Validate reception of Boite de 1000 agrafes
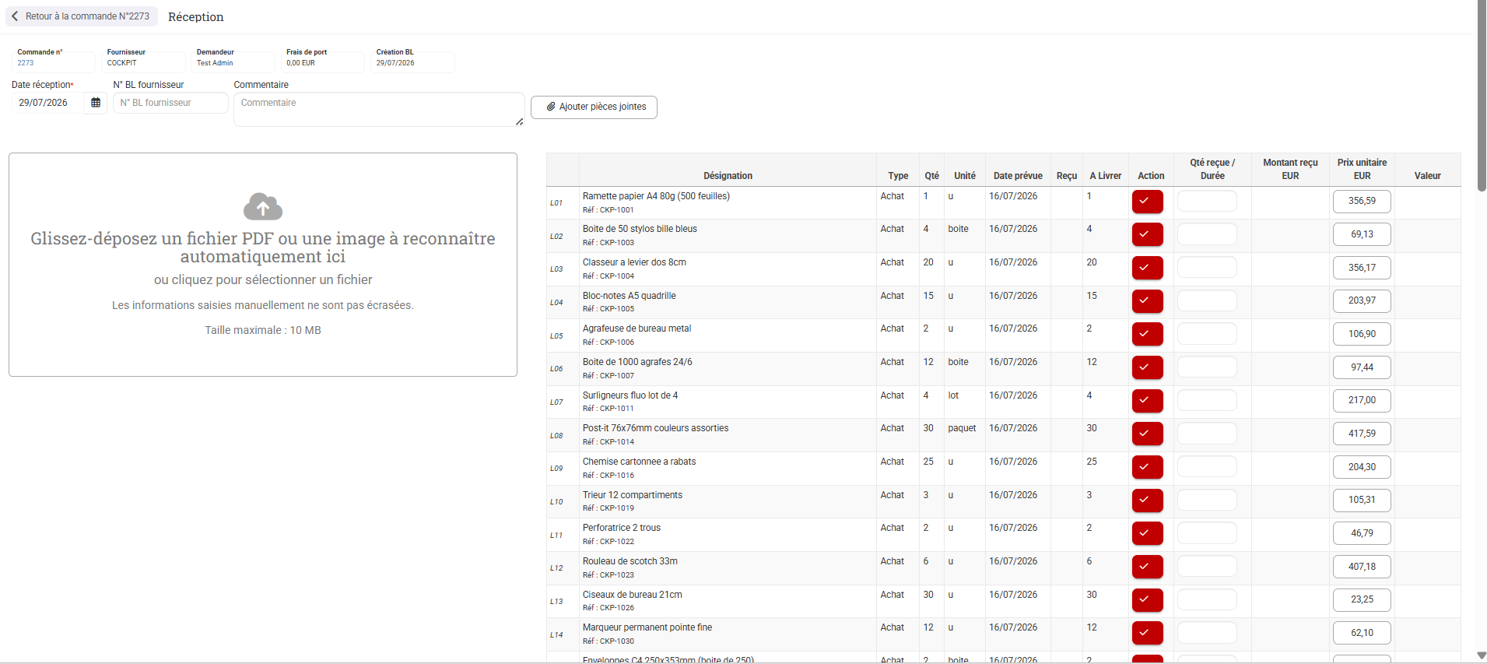Image resolution: width=1487 pixels, height=664 pixels. (x=1147, y=367)
